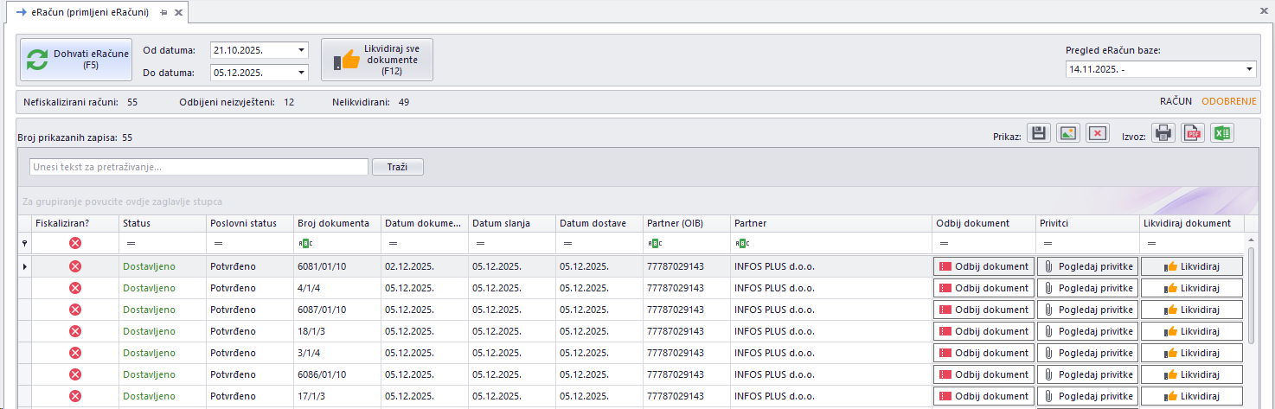The image size is (1275, 409).
Task: Click the Dohvati eRačune refresh button
Action: pyautogui.click(x=77, y=59)
